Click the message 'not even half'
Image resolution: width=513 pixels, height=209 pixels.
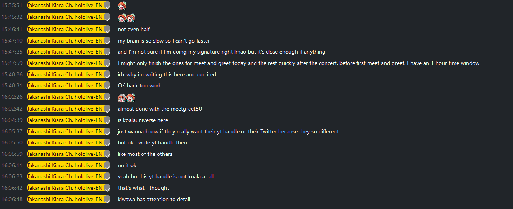click(134, 29)
